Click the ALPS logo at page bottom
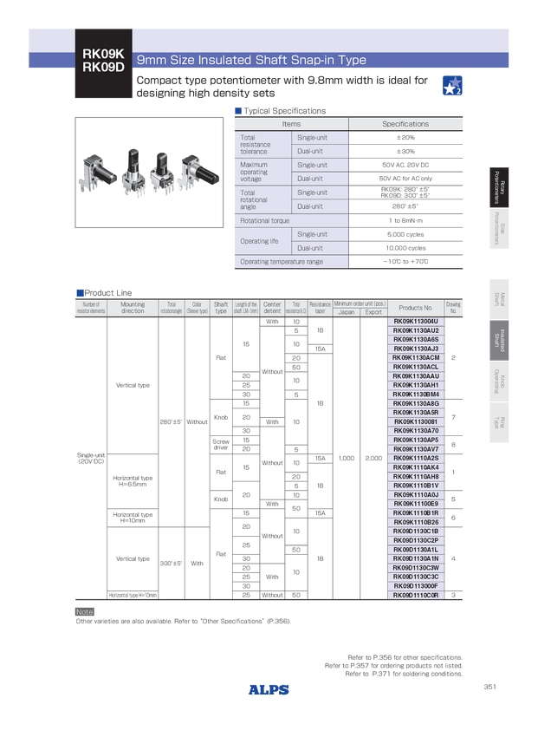The height and width of the screenshot is (737, 538). coord(269,689)
